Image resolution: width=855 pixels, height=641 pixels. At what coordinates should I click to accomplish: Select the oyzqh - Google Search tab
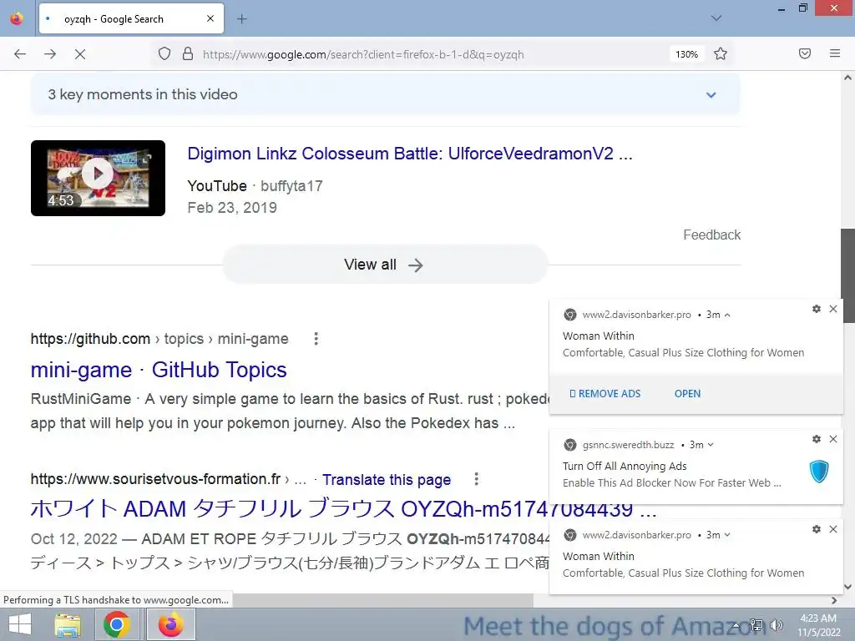[131, 19]
